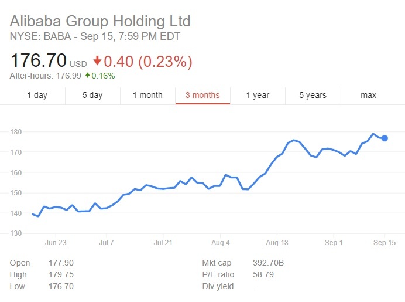Image resolution: width=405 pixels, height=302 pixels.
Task: Click the High value 179.75
Action: pyautogui.click(x=61, y=274)
